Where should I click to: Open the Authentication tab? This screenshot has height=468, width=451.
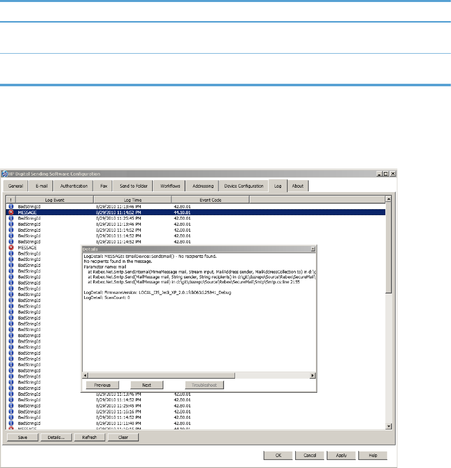pyautogui.click(x=74, y=186)
